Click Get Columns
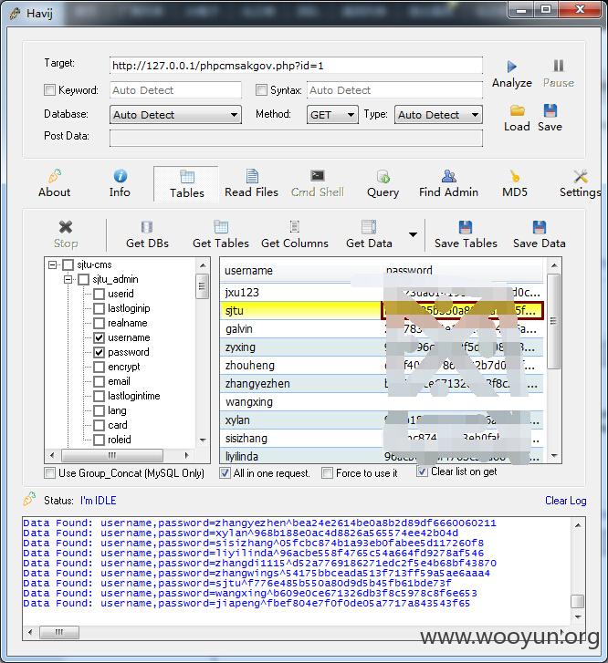This screenshot has height=663, width=608. [295, 234]
